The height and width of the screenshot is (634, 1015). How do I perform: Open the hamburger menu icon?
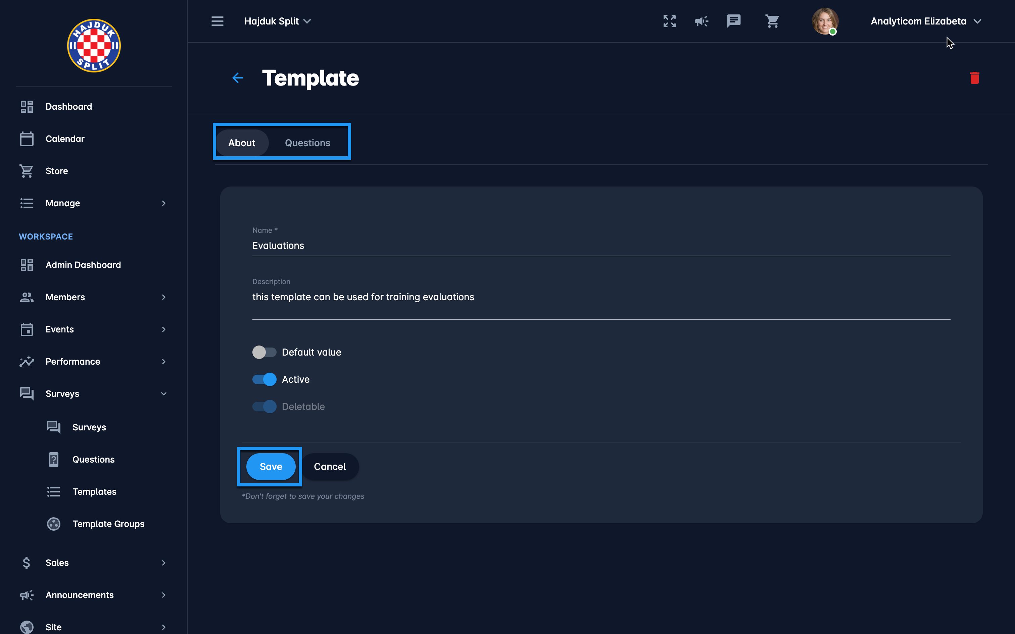click(217, 21)
